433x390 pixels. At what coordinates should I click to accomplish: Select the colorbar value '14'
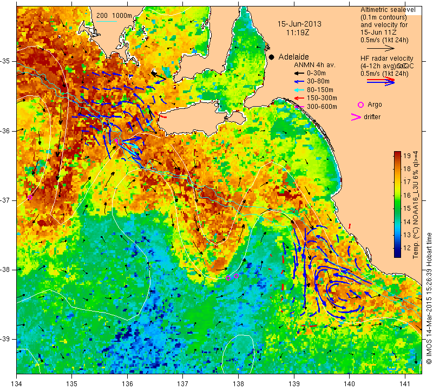coord(407,222)
